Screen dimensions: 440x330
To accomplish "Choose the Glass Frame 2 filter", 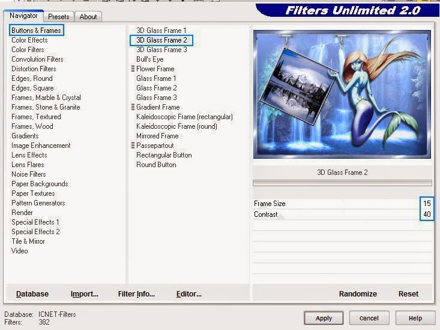I will 157,88.
